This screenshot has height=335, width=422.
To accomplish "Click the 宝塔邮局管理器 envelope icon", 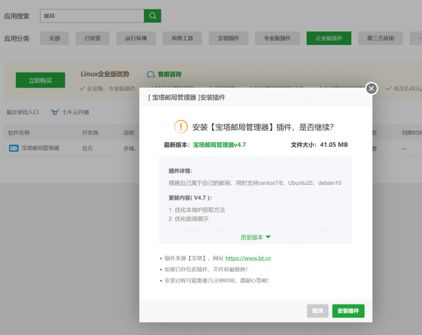I will click(14, 148).
